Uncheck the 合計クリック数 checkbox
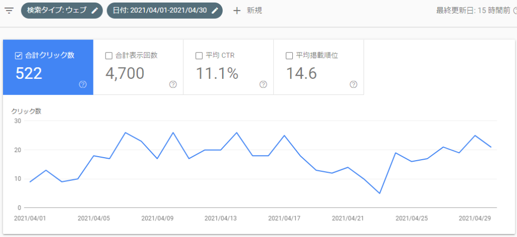Screen dimensions: 517x237 (x=19, y=56)
